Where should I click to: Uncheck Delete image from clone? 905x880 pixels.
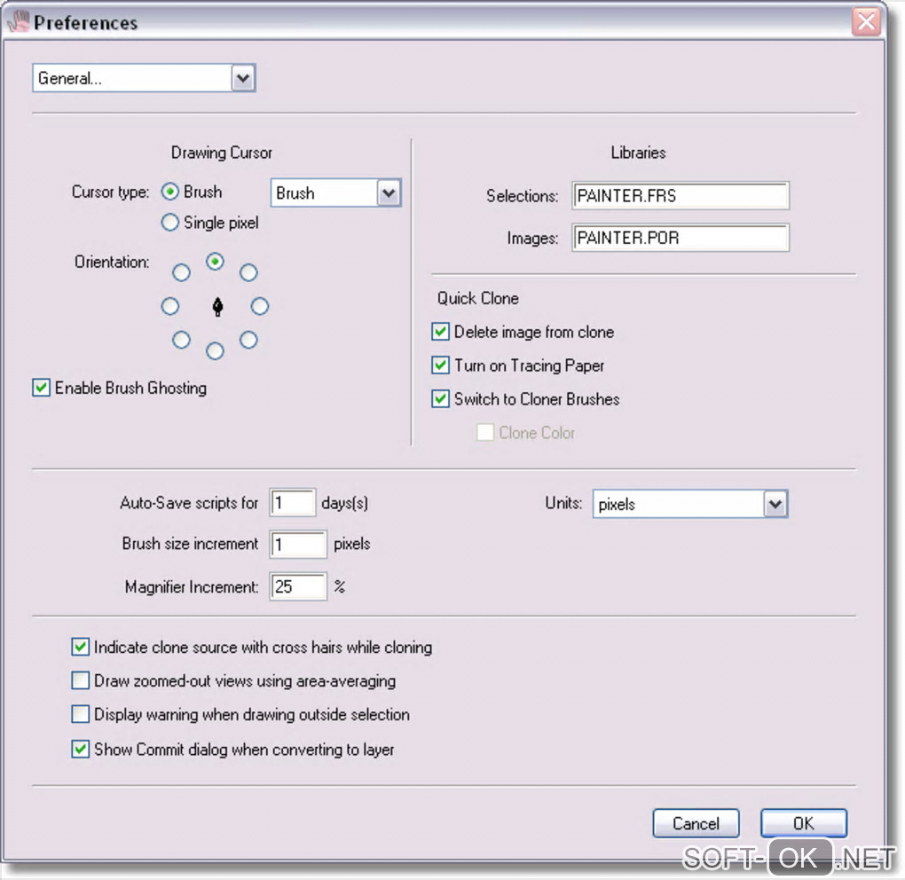(x=440, y=332)
